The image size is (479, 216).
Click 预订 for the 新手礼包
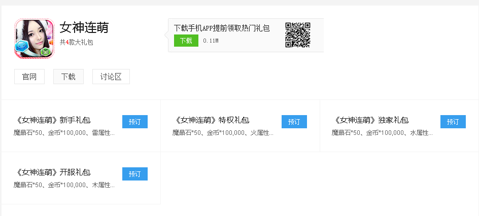(135, 122)
